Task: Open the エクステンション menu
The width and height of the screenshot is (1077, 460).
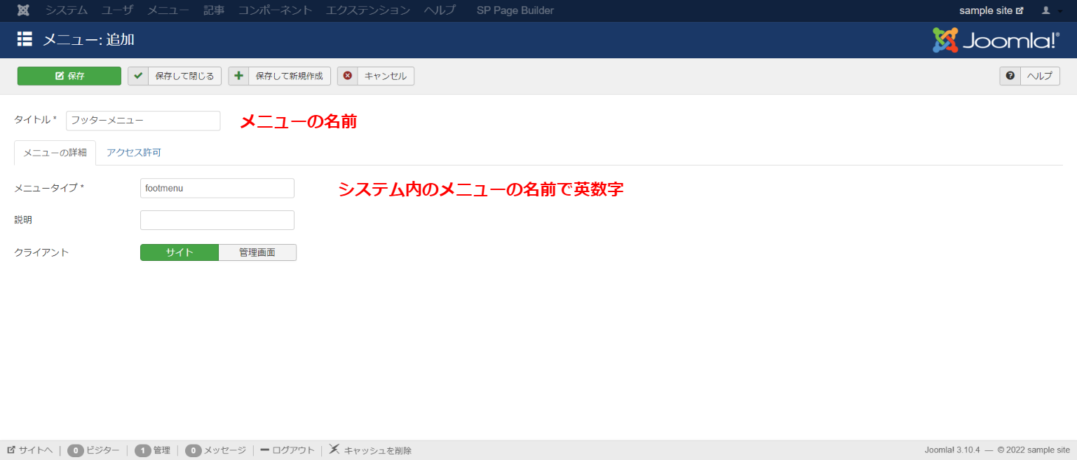Action: [368, 11]
